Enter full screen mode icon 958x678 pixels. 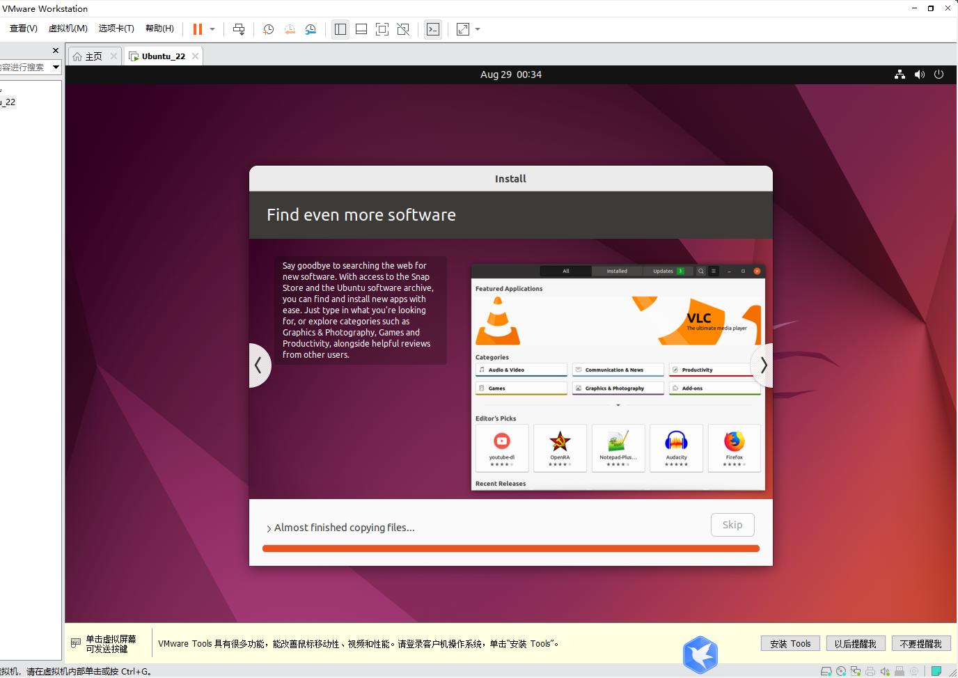point(382,29)
